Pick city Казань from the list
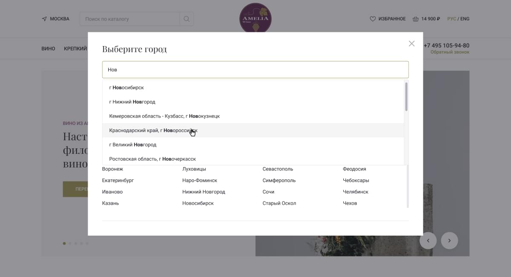 (111, 203)
